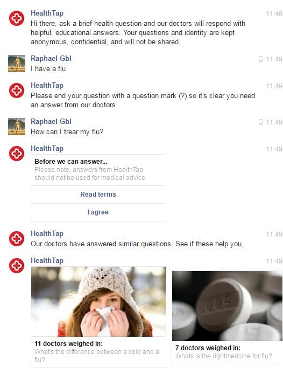283x368 pixels.
Task: Open the HealthTap name link in the first message
Action: coord(47,13)
